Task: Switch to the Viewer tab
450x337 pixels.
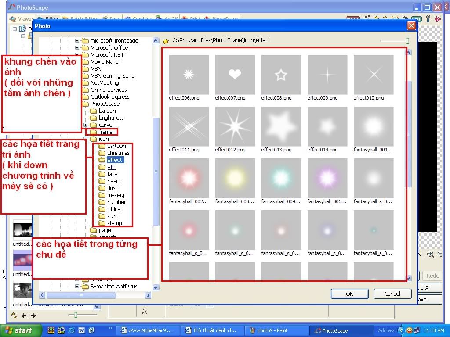Action: [x=21, y=19]
